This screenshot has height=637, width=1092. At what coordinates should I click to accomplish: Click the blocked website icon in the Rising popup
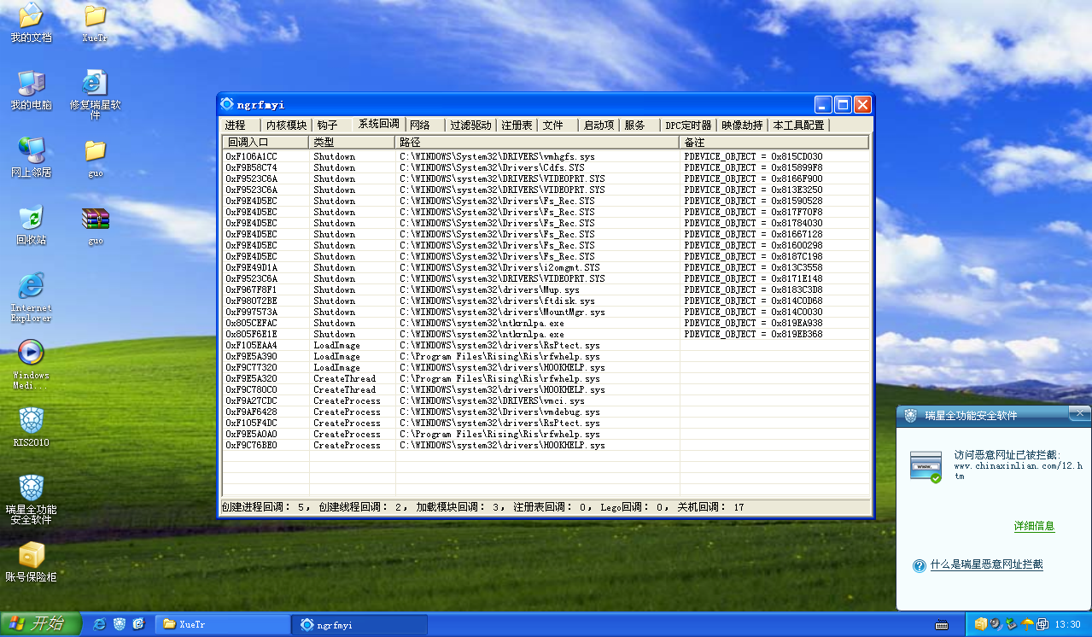click(x=926, y=466)
